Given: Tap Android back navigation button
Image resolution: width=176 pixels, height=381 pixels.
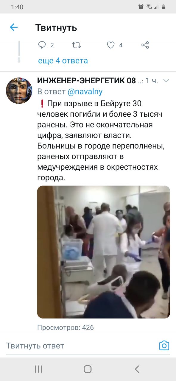Looking at the screenshot, I should 137,369.
